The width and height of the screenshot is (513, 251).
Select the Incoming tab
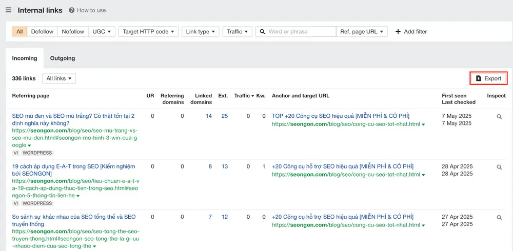pos(25,58)
